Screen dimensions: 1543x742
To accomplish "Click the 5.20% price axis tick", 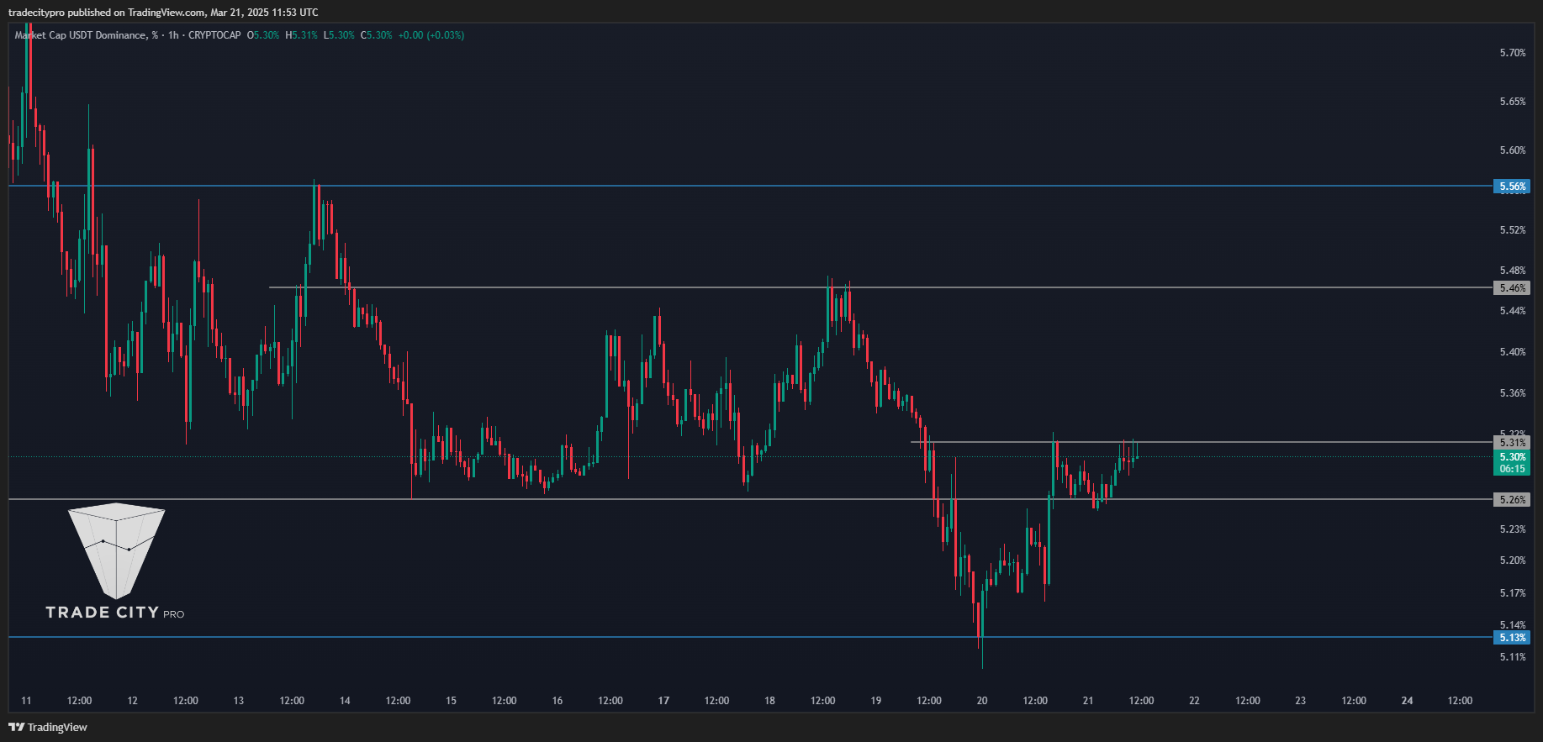I will (1513, 560).
